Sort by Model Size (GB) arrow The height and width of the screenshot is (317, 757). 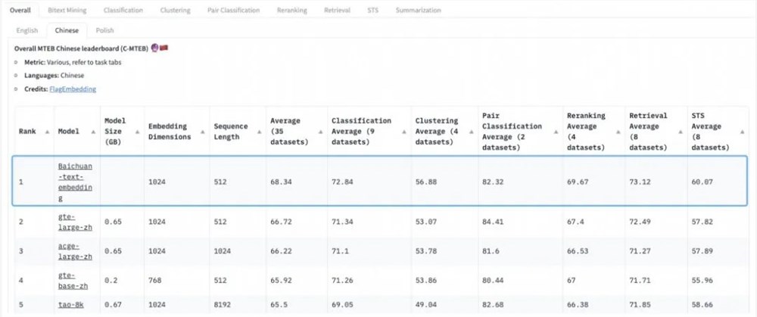(x=137, y=132)
